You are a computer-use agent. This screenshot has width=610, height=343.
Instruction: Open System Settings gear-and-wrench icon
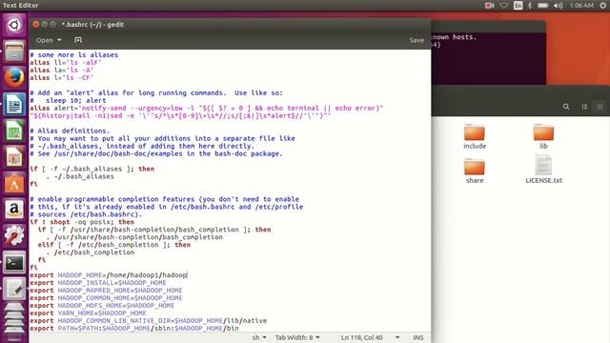click(x=14, y=235)
